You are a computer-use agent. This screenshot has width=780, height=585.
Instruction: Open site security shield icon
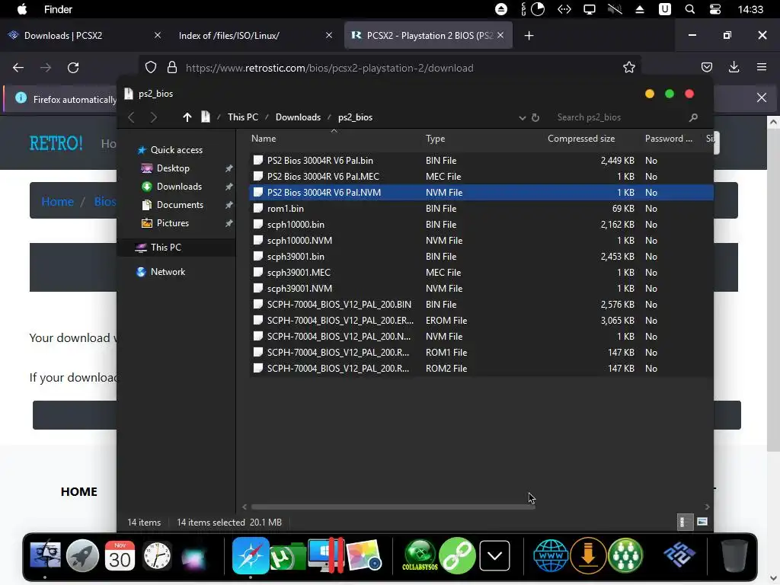(x=151, y=68)
